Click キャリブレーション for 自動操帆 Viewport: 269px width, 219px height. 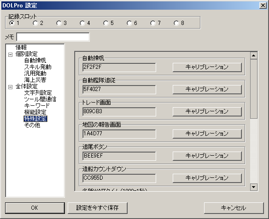(x=207, y=67)
